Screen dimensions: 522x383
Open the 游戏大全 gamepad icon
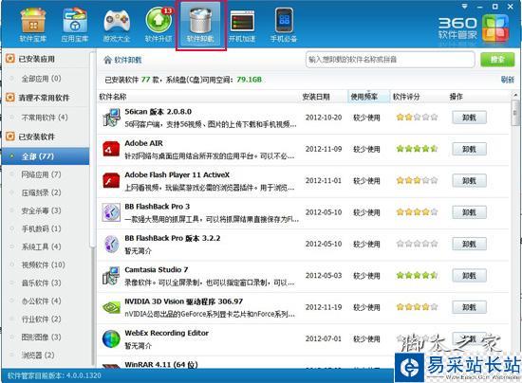[116, 26]
